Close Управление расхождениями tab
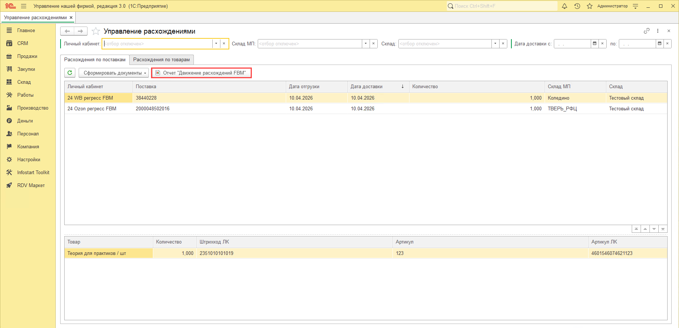The width and height of the screenshot is (679, 328). point(71,17)
